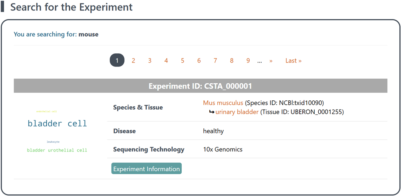
Task: Navigate to results page 6
Action: (199, 61)
